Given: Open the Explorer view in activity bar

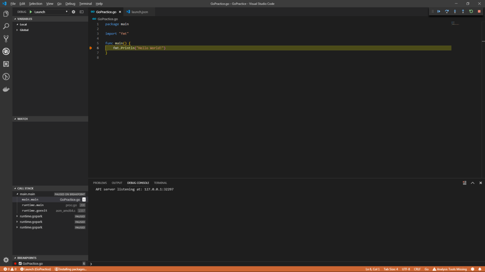Looking at the screenshot, I should point(6,14).
